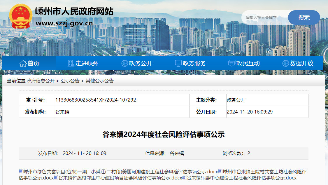Navigate to 公示公告 breadcrumb link
Image resolution: width=328 pixels, height=185 pixels.
tap(70, 81)
